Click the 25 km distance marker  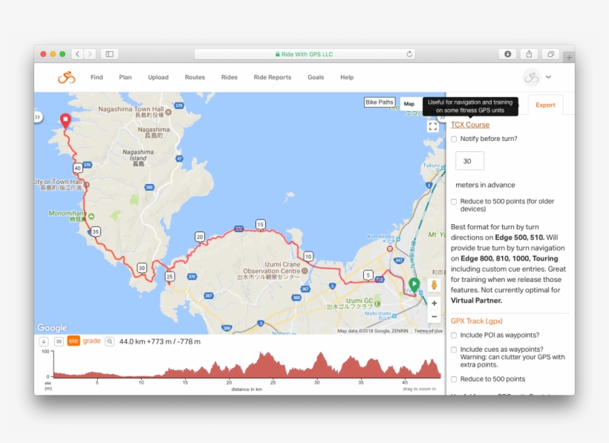click(x=169, y=277)
